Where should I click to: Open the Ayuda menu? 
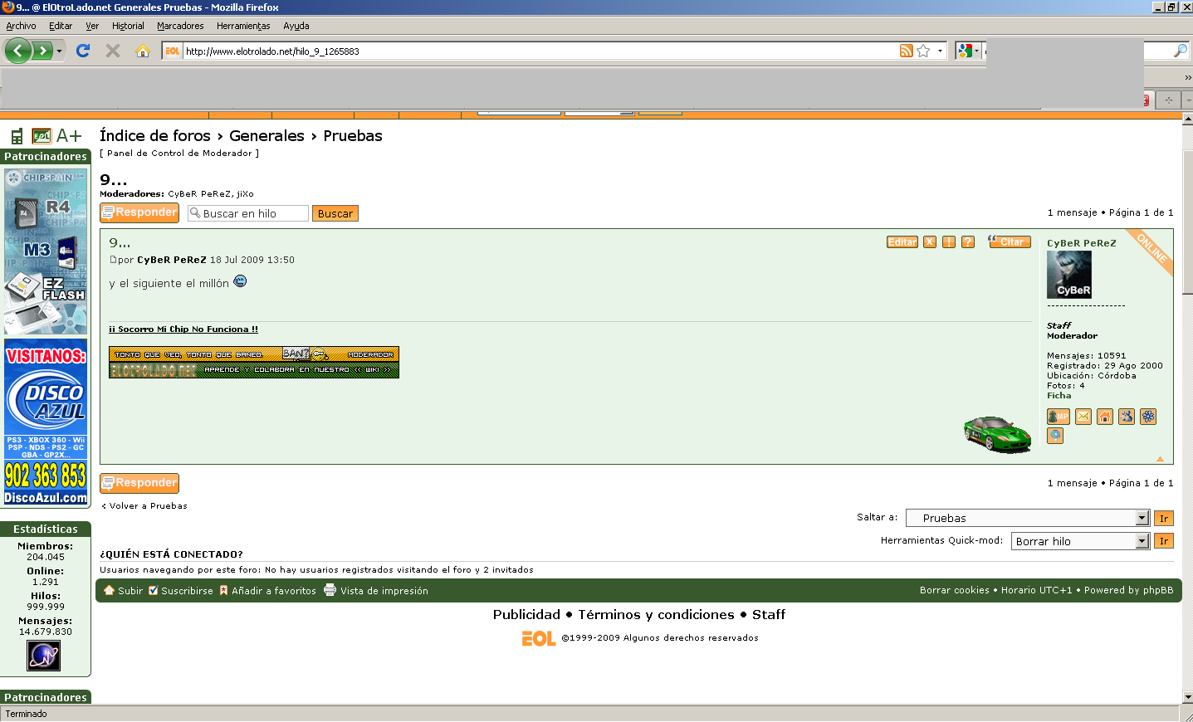click(296, 26)
